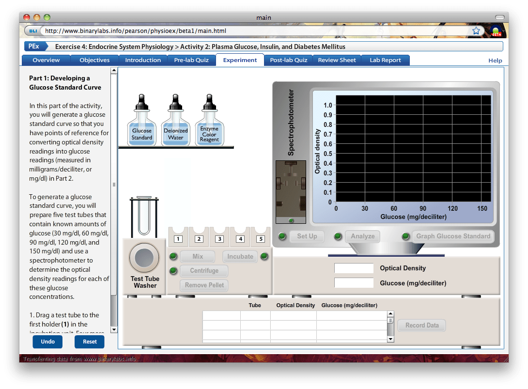528x389 pixels.
Task: Click the spectrometer chamber image
Action: (x=291, y=192)
